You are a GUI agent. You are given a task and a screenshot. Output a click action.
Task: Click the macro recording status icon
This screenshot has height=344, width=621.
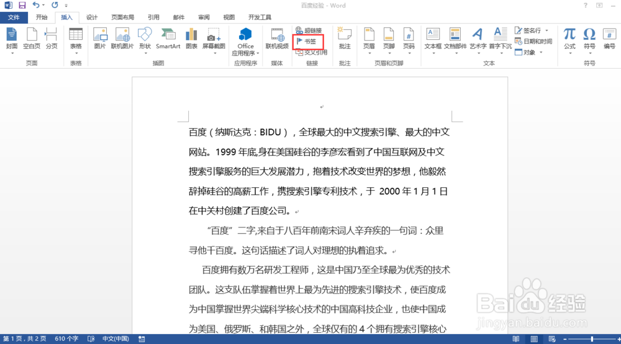click(142, 339)
